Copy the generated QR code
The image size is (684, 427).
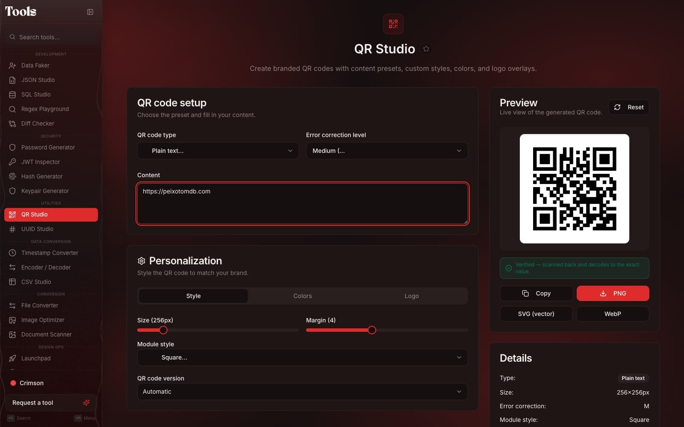coord(536,293)
